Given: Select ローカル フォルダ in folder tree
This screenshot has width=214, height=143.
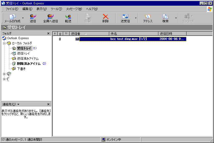Looking at the screenshot, I should pyautogui.click(x=22, y=43).
